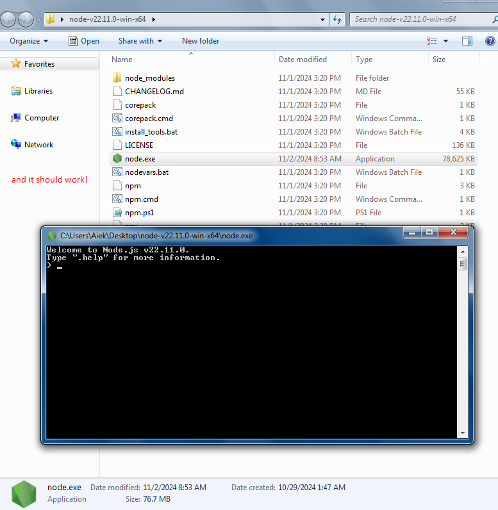The height and width of the screenshot is (510, 498).
Task: Click the console scrollbar thumb
Action: (x=463, y=264)
